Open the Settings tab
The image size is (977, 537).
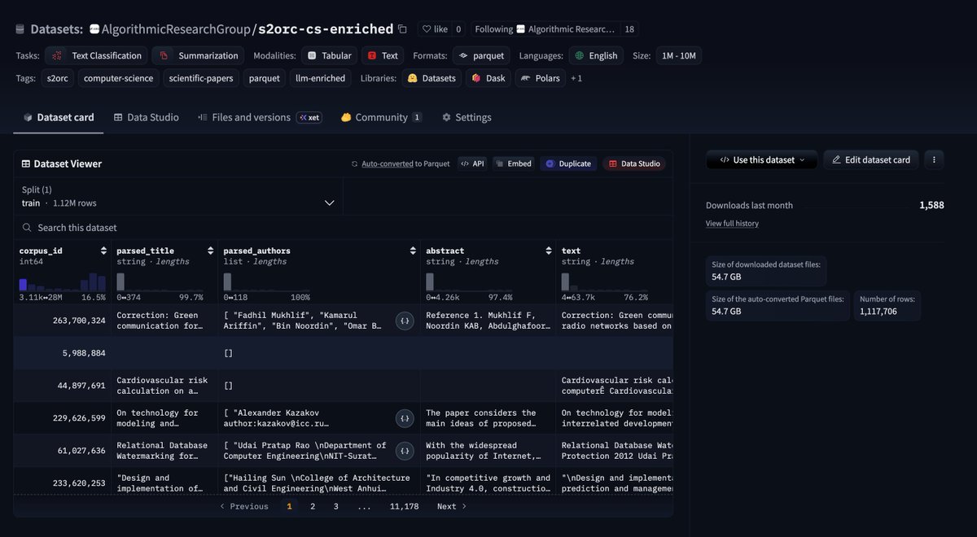[467, 117]
